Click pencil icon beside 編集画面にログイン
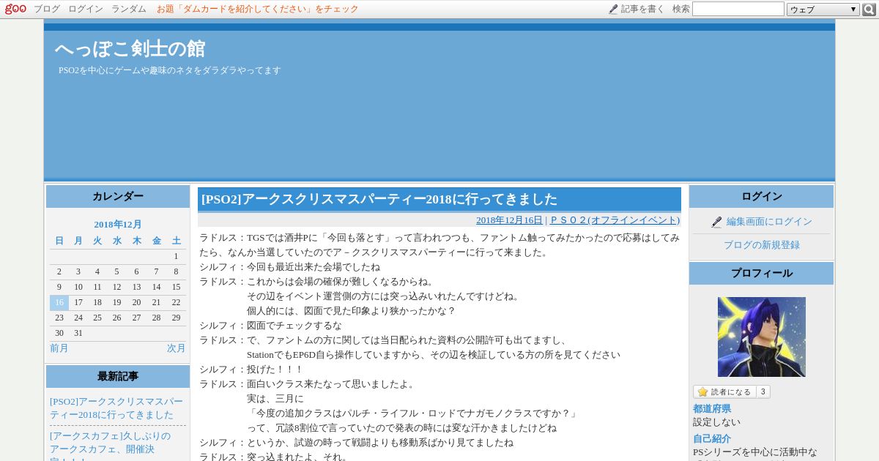Image resolution: width=879 pixels, height=461 pixels. [716, 222]
